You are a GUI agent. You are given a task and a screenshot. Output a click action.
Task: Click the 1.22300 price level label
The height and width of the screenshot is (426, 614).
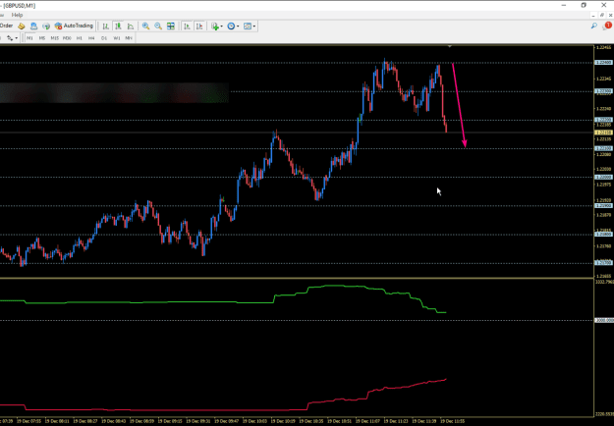(603, 91)
